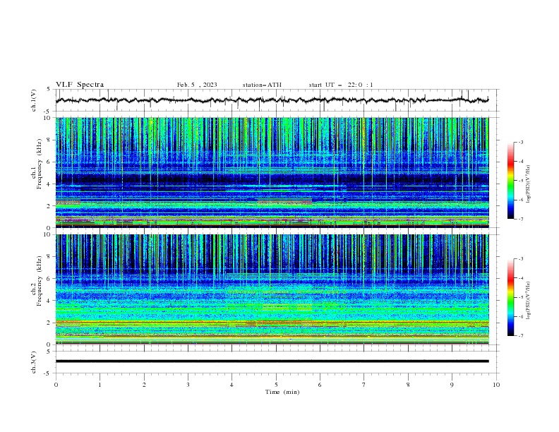This screenshot has width=559, height=432.
Task: Click the "ch.3(V)" axis label
Action: (34, 362)
